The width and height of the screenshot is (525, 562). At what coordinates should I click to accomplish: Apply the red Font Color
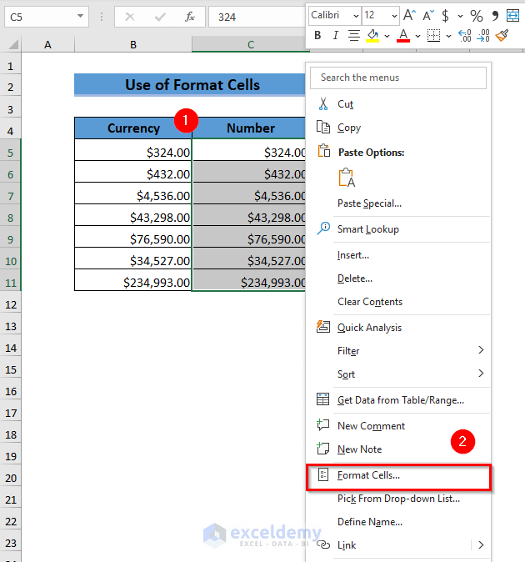(x=403, y=36)
